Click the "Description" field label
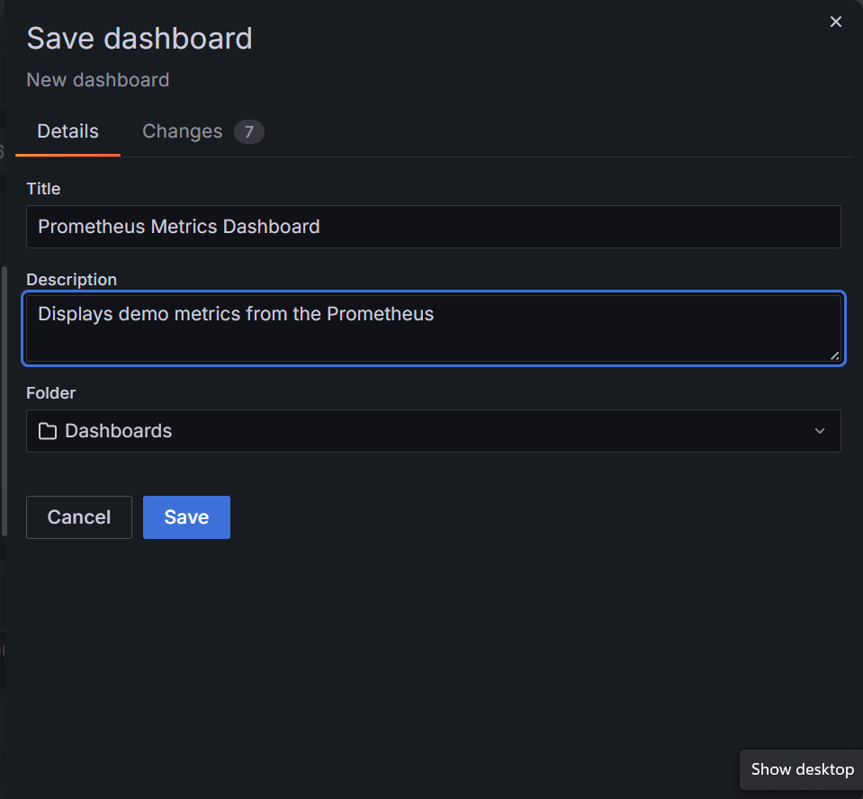863x799 pixels. click(x=72, y=280)
